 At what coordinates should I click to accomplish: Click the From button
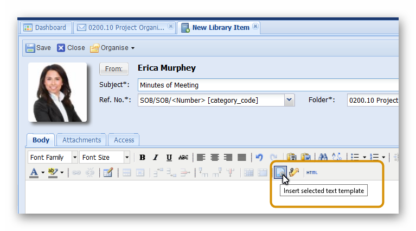[x=114, y=69]
